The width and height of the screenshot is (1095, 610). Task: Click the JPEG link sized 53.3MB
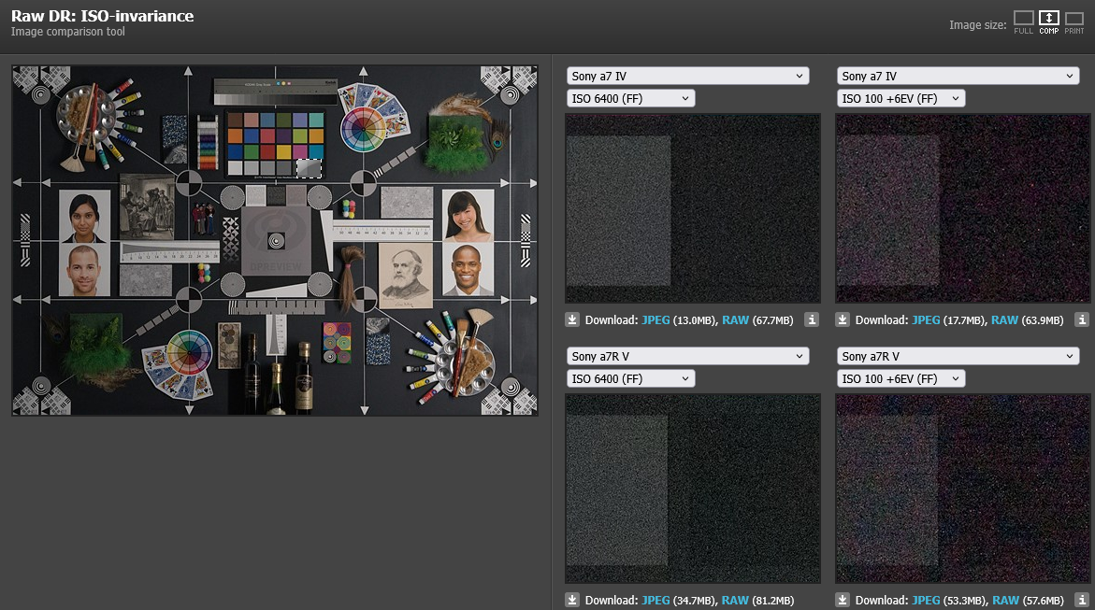(x=926, y=601)
